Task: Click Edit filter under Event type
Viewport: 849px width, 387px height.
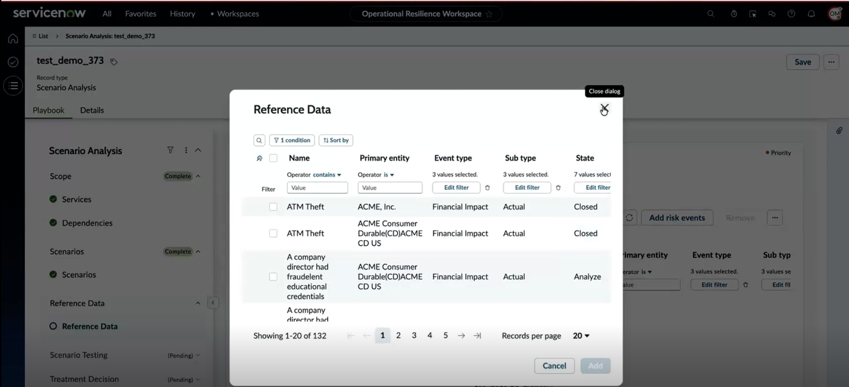Action: point(456,188)
